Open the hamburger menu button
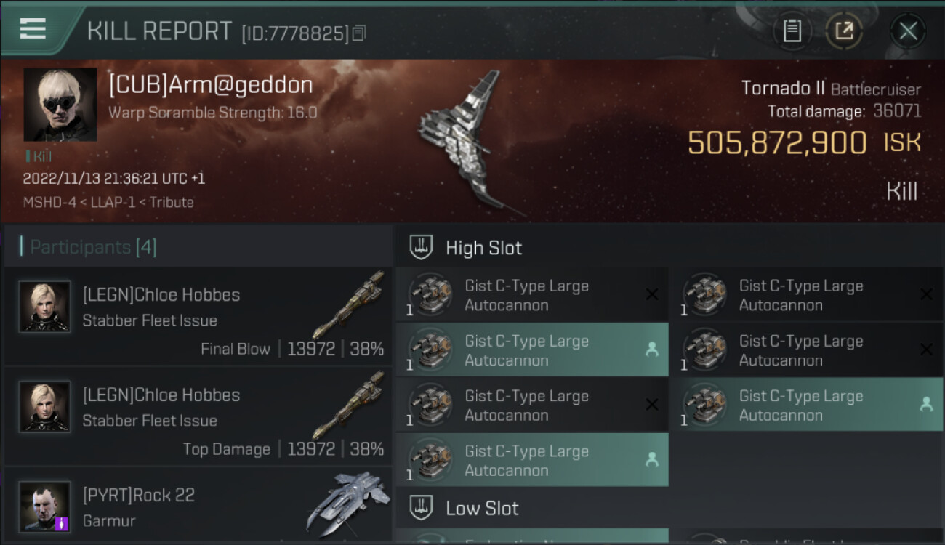 [33, 29]
